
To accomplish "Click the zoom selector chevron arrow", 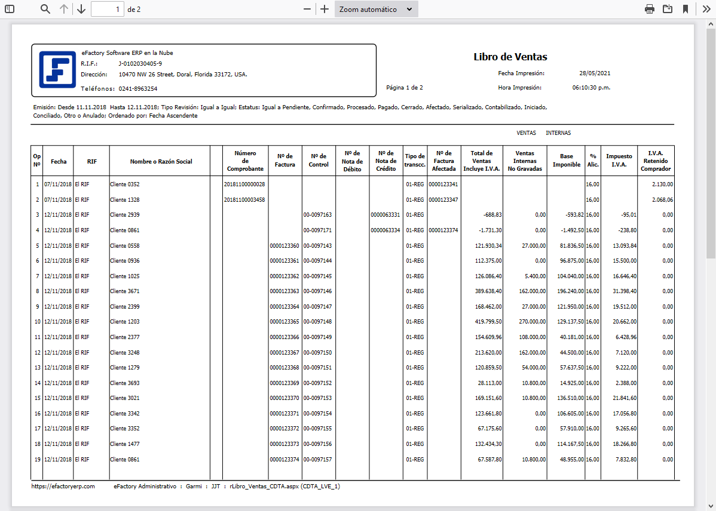I will [409, 9].
